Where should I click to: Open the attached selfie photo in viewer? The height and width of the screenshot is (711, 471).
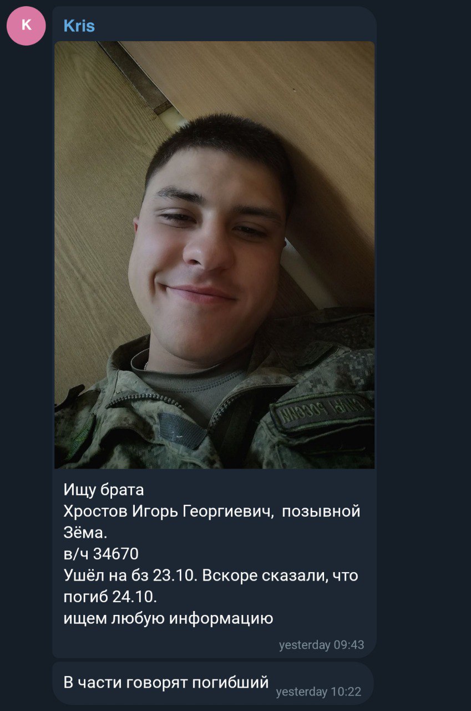215,255
